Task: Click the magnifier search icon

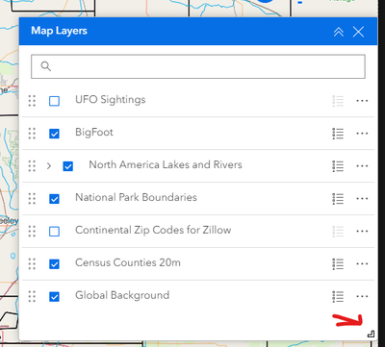Action: (x=46, y=66)
